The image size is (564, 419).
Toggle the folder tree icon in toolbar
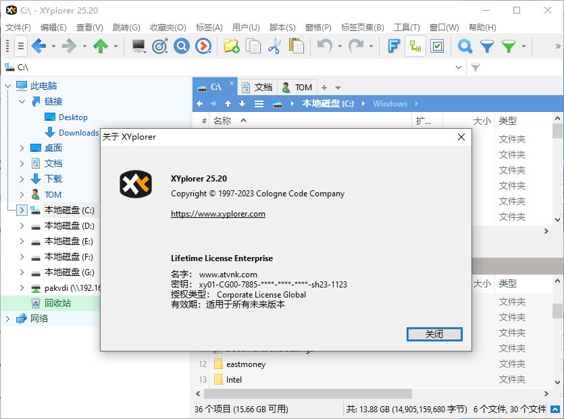415,46
